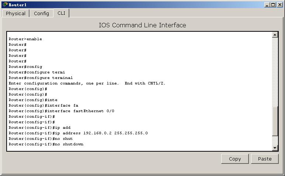Viewport: 285px width, 176px height.
Task: Click the 'Router>enable' line
Action: (25, 39)
